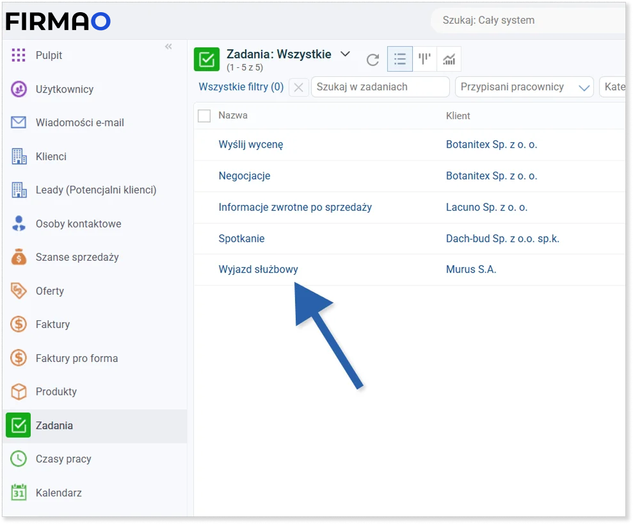Image resolution: width=633 pixels, height=524 pixels.
Task: Toggle the select-all checkbox beside Nazwa
Action: point(204,116)
